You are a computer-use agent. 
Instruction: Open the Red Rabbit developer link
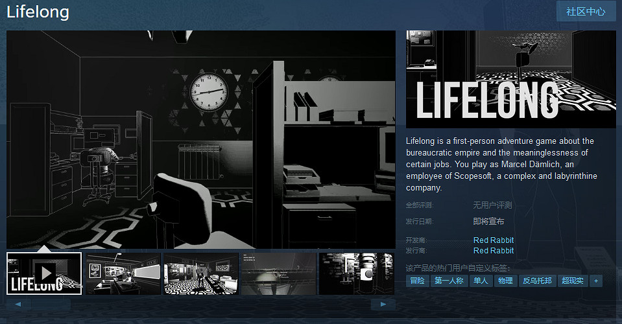pyautogui.click(x=494, y=240)
